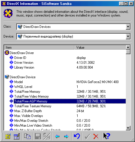135x142 pixels.
Task: Click the vertical scrollbar thumb
Action: pos(128,52)
